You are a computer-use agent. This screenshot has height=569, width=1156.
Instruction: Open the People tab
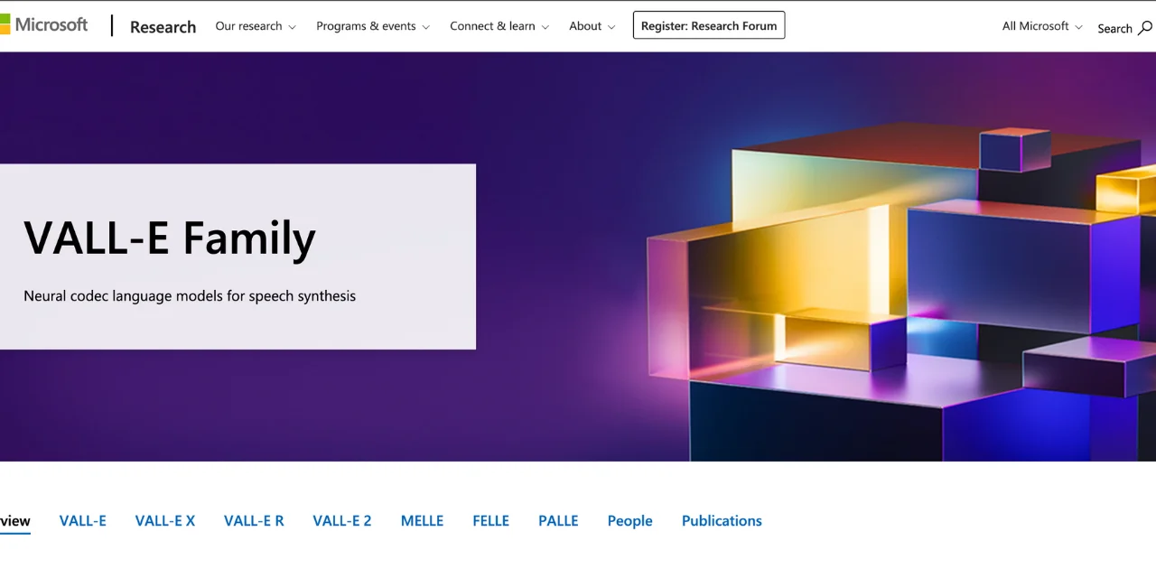coord(630,521)
